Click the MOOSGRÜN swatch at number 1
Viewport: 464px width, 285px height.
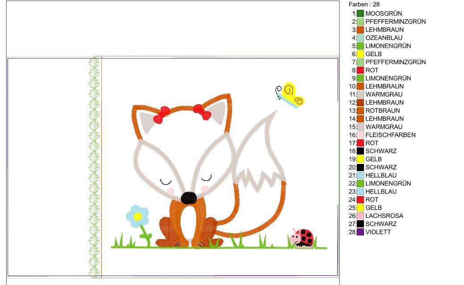360,13
